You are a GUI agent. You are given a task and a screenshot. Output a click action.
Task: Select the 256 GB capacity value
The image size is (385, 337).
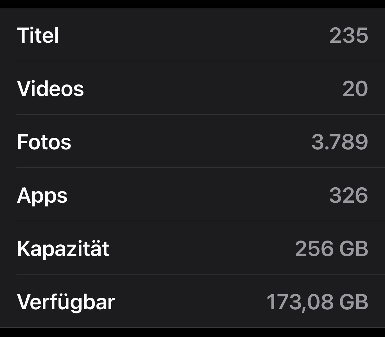click(331, 248)
